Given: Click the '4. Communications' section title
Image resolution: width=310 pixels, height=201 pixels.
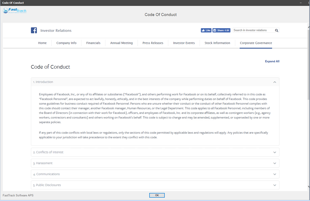Looking at the screenshot, I should [46, 174].
